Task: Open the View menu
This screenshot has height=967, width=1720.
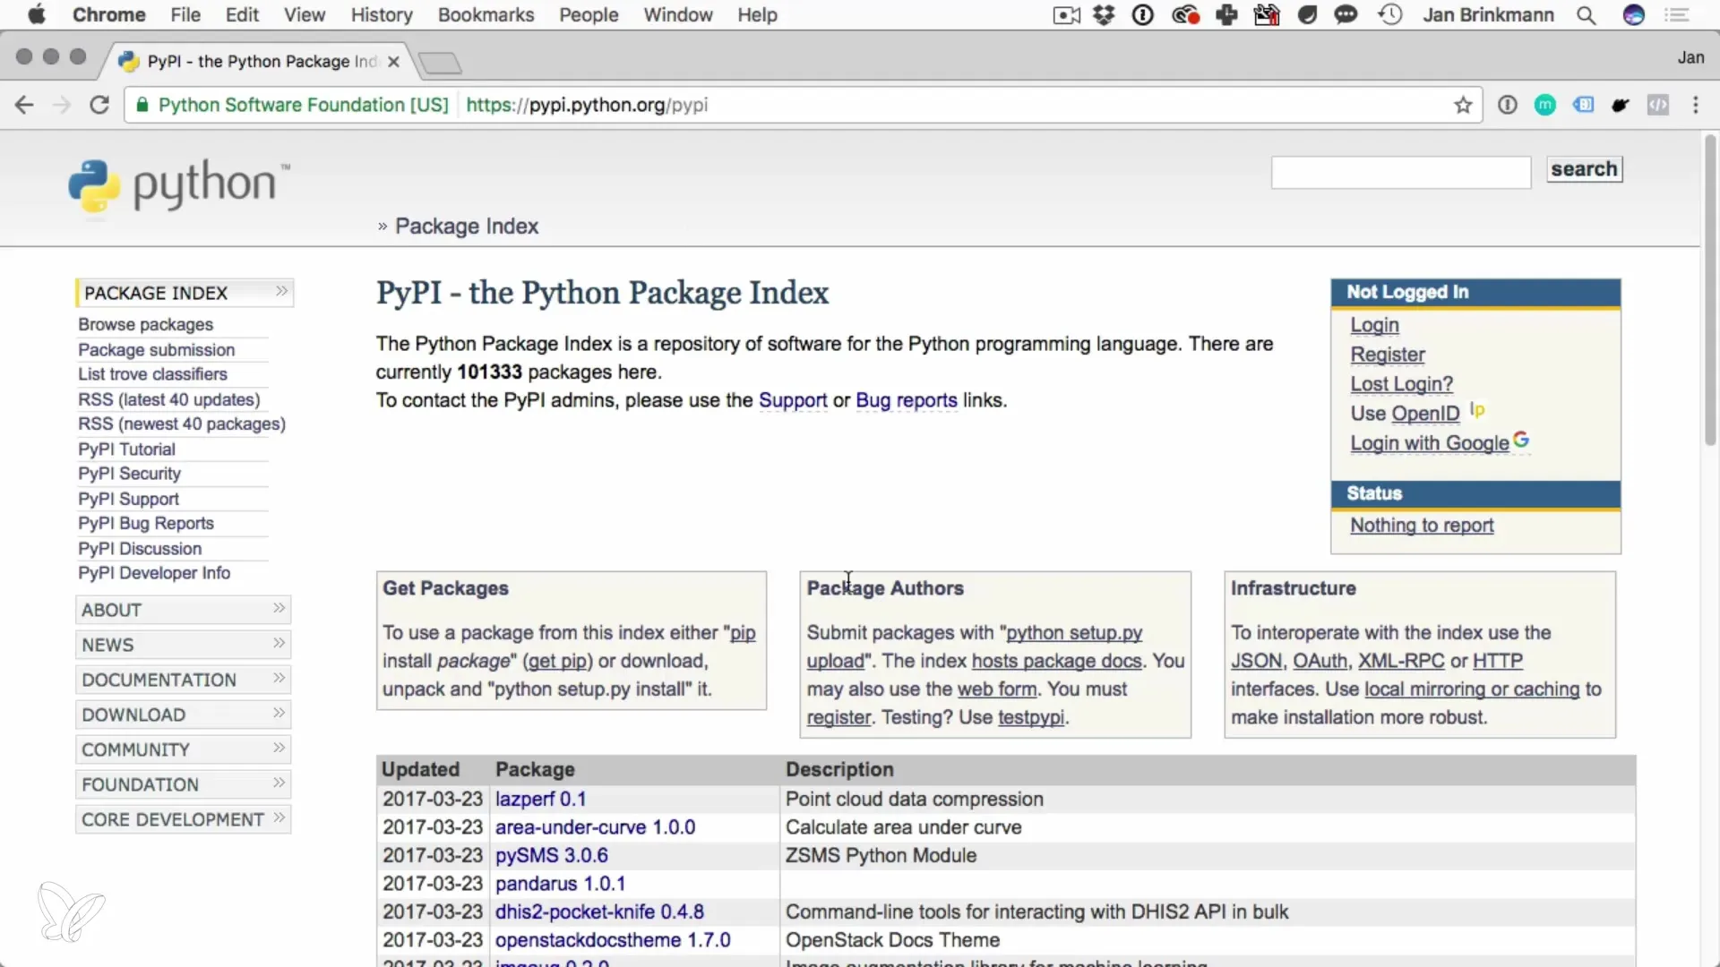Action: tap(305, 15)
